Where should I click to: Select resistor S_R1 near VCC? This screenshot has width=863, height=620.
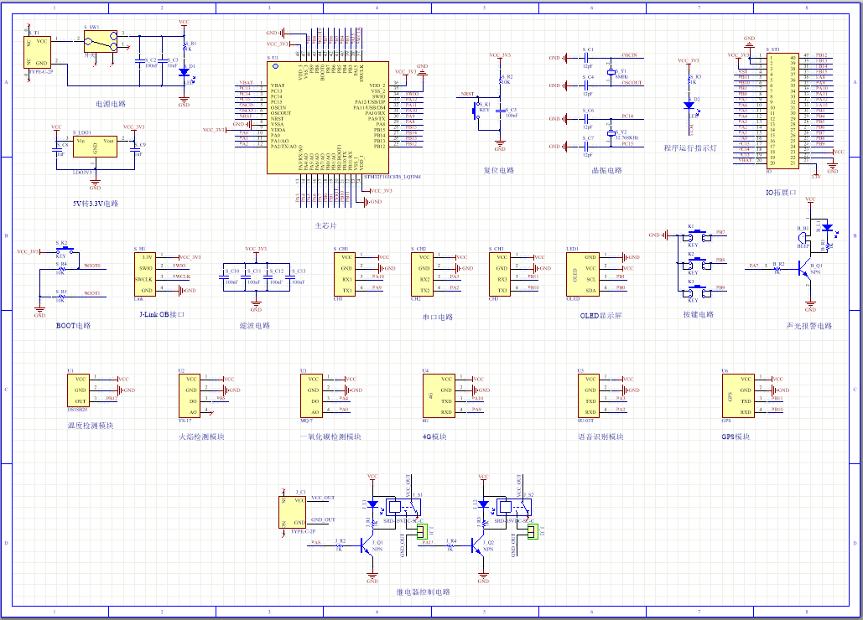point(185,47)
